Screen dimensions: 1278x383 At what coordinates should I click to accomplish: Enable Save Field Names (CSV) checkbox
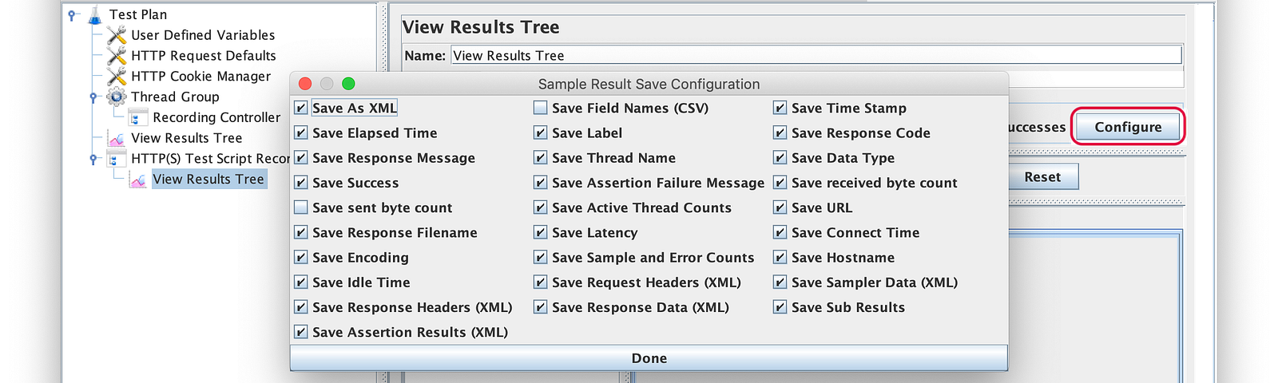540,108
